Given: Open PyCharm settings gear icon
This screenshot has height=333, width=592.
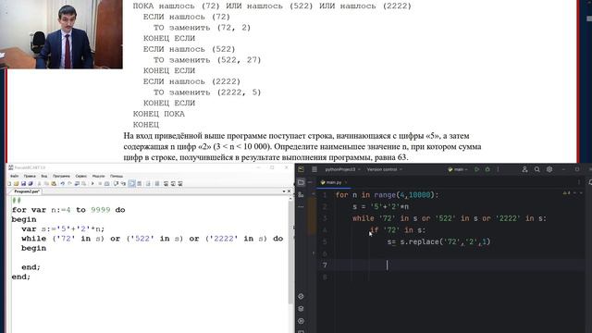Looking at the screenshot, I should pos(549,169).
